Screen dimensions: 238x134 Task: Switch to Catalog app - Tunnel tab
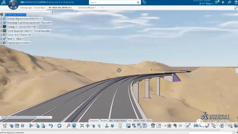pyautogui.click(x=33, y=8)
